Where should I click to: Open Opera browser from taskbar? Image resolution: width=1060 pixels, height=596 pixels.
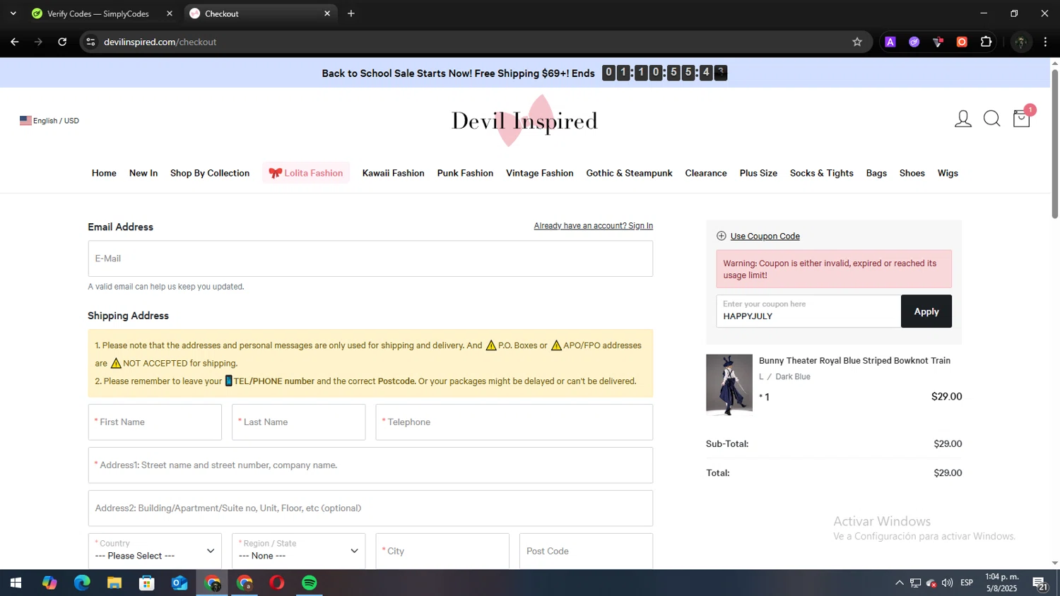(x=277, y=583)
